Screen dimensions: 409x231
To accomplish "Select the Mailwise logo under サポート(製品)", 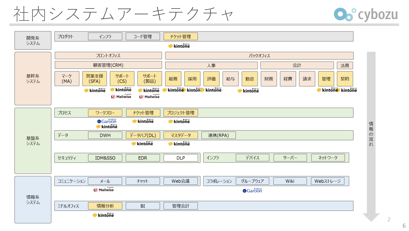I will coord(149,97).
